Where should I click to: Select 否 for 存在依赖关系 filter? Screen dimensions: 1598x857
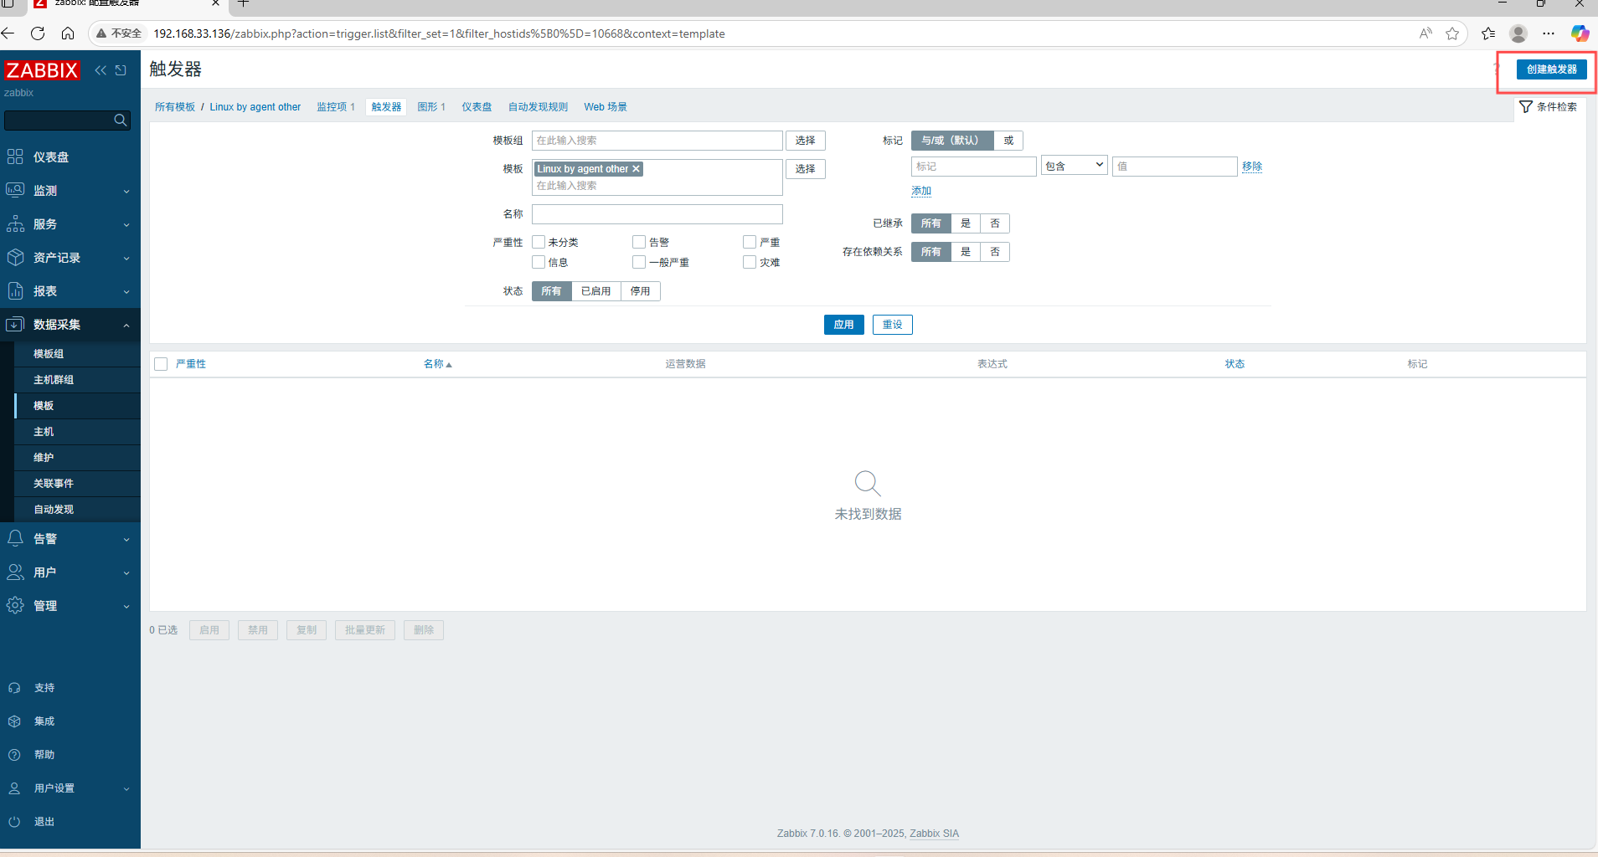995,252
